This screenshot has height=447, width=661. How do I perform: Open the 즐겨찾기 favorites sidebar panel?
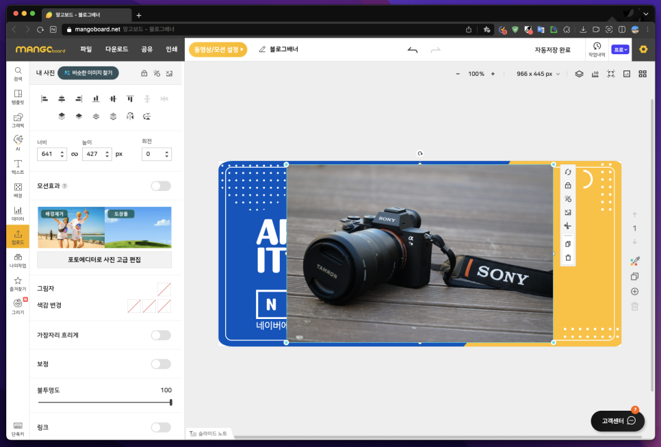(x=18, y=284)
